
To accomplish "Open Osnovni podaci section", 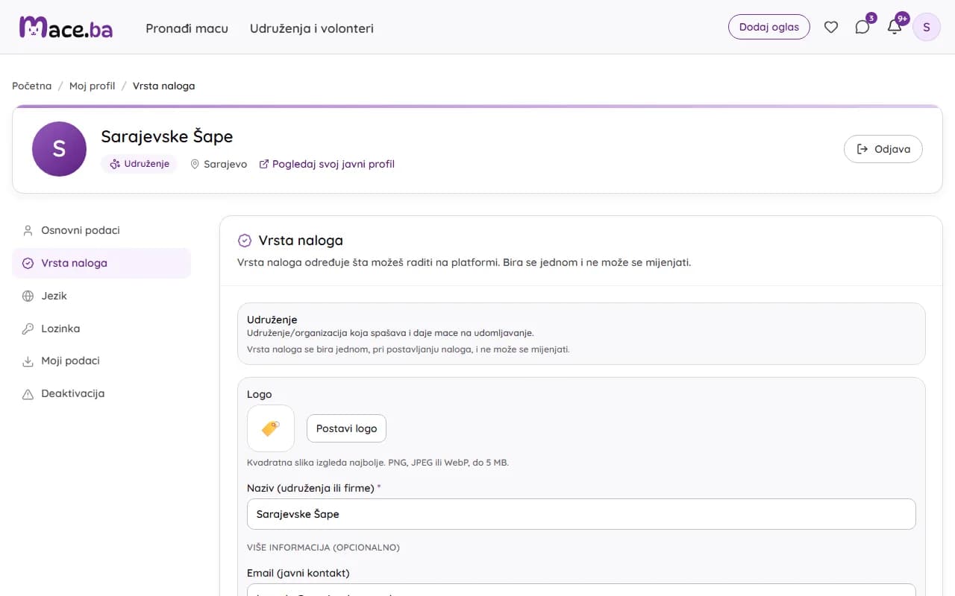I will (x=101, y=230).
